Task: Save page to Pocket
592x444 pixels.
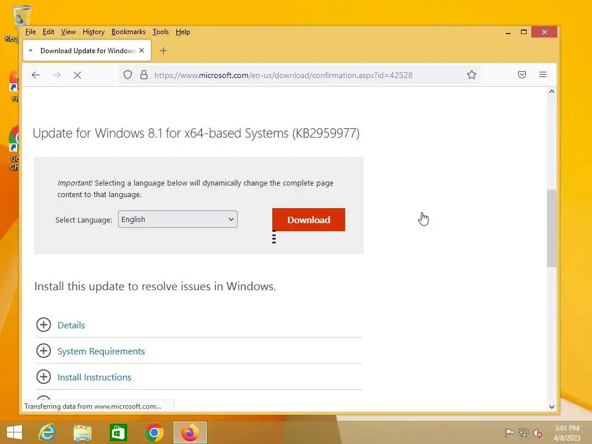Action: point(522,75)
